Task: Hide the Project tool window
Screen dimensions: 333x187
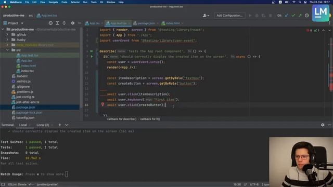Action: [80, 23]
